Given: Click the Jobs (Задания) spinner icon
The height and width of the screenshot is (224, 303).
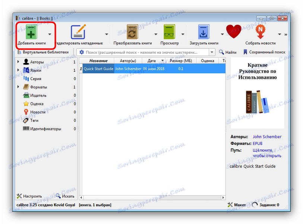Looking at the screenshot, I should 255,205.
